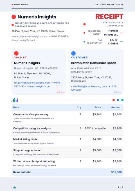Screen dimensions: 135x191
Task: Click the numerisinsights.com link in the Sold By card
Action: click(x=38, y=86)
